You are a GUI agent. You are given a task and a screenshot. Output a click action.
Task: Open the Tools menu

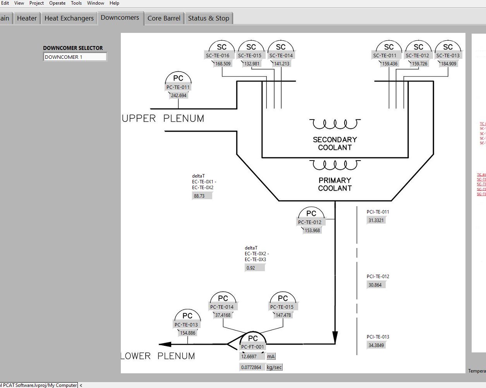tap(76, 3)
